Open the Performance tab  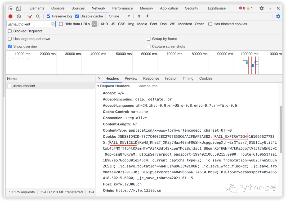point(122,8)
